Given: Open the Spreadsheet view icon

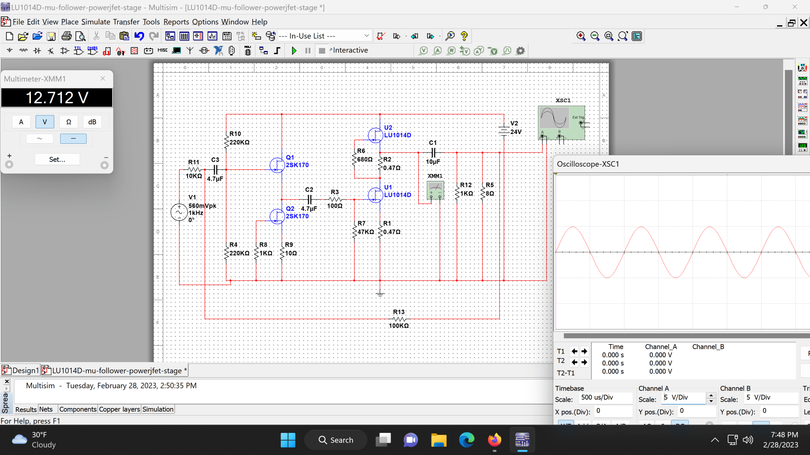Looking at the screenshot, I should 184,36.
